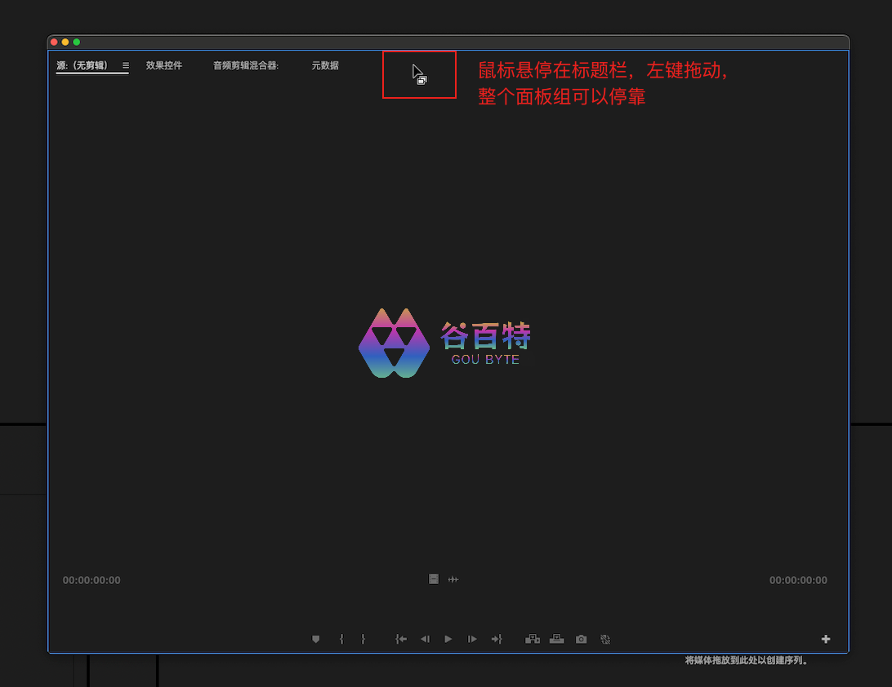Image resolution: width=892 pixels, height=687 pixels.
Task: Click the Mark In bracket icon
Action: 341,640
